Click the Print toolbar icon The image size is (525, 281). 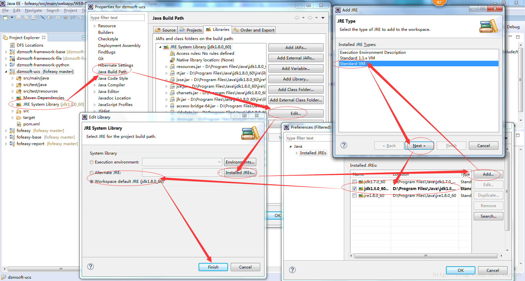tap(33, 17)
